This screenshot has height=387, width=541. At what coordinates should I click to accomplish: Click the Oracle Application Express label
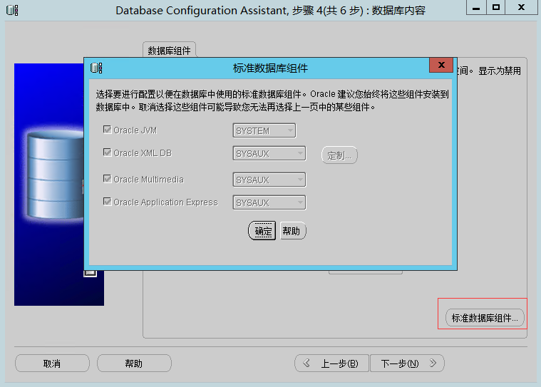165,202
